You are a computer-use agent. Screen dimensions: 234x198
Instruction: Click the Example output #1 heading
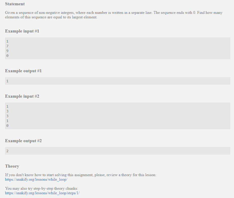tap(23, 71)
